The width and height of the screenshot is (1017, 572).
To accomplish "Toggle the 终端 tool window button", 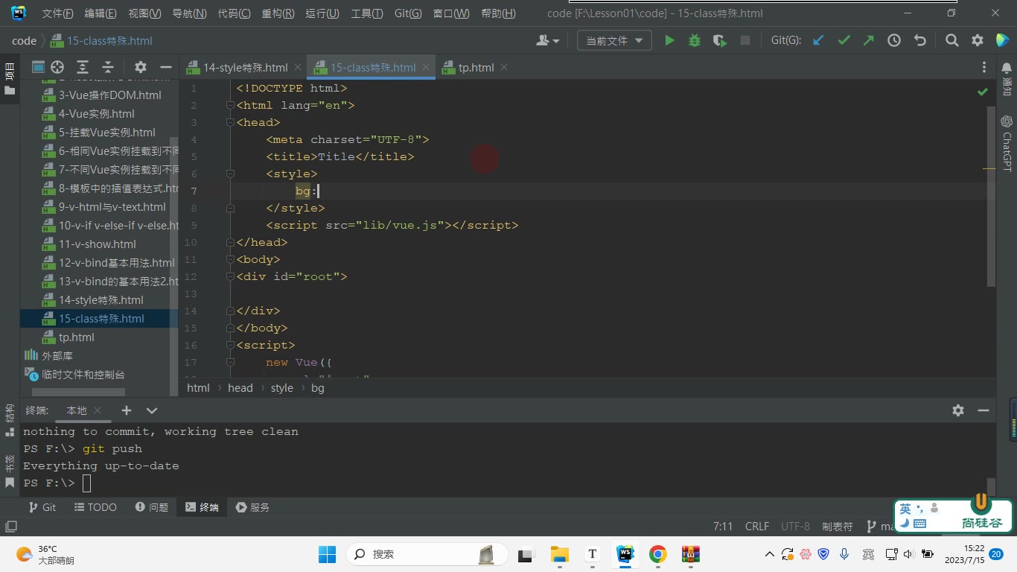I will pos(202,507).
